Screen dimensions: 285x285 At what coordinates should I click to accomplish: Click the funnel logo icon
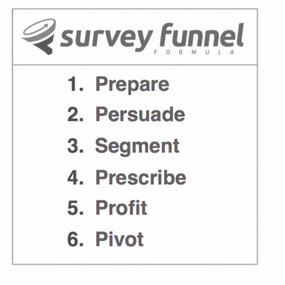[x=39, y=36]
